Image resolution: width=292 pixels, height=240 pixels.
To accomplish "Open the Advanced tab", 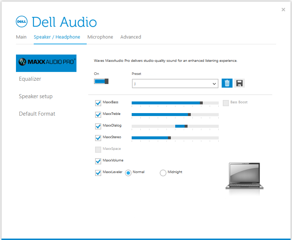I will point(131,37).
